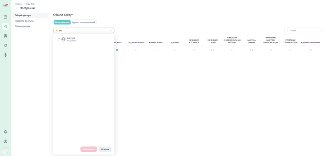Click the Отмена button
This screenshot has width=325, height=156.
tap(105, 149)
